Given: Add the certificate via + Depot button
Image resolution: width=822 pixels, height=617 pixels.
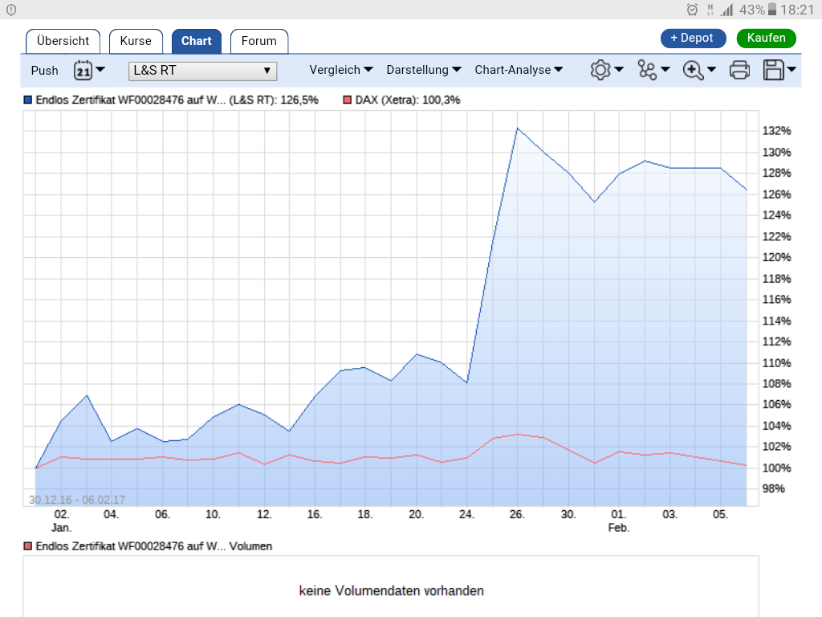Looking at the screenshot, I should [x=693, y=38].
